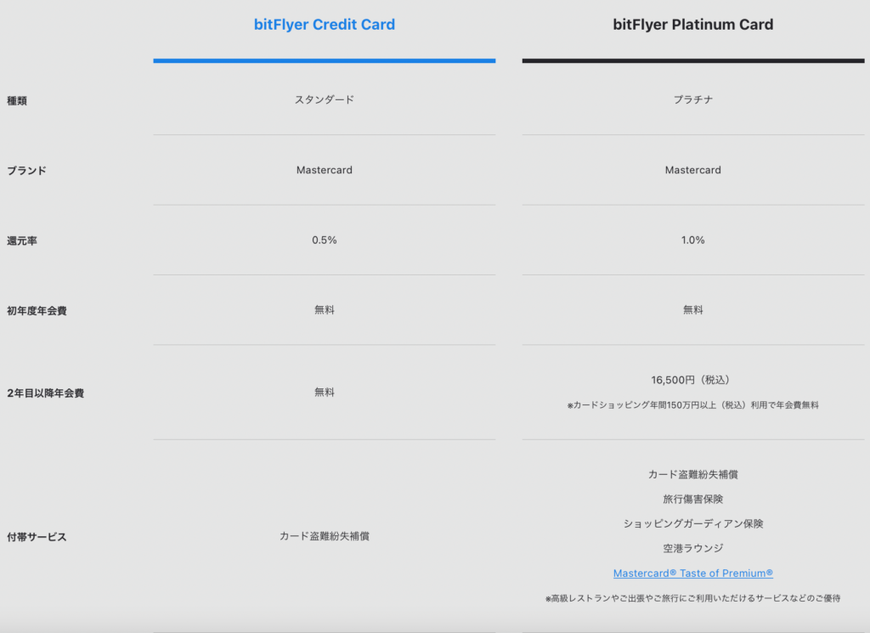The height and width of the screenshot is (633, 870).
Task: Click the スタンダード cell
Action: [325, 100]
